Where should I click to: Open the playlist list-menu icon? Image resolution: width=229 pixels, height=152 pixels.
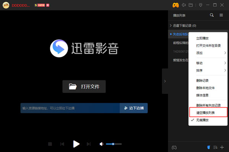221,15
